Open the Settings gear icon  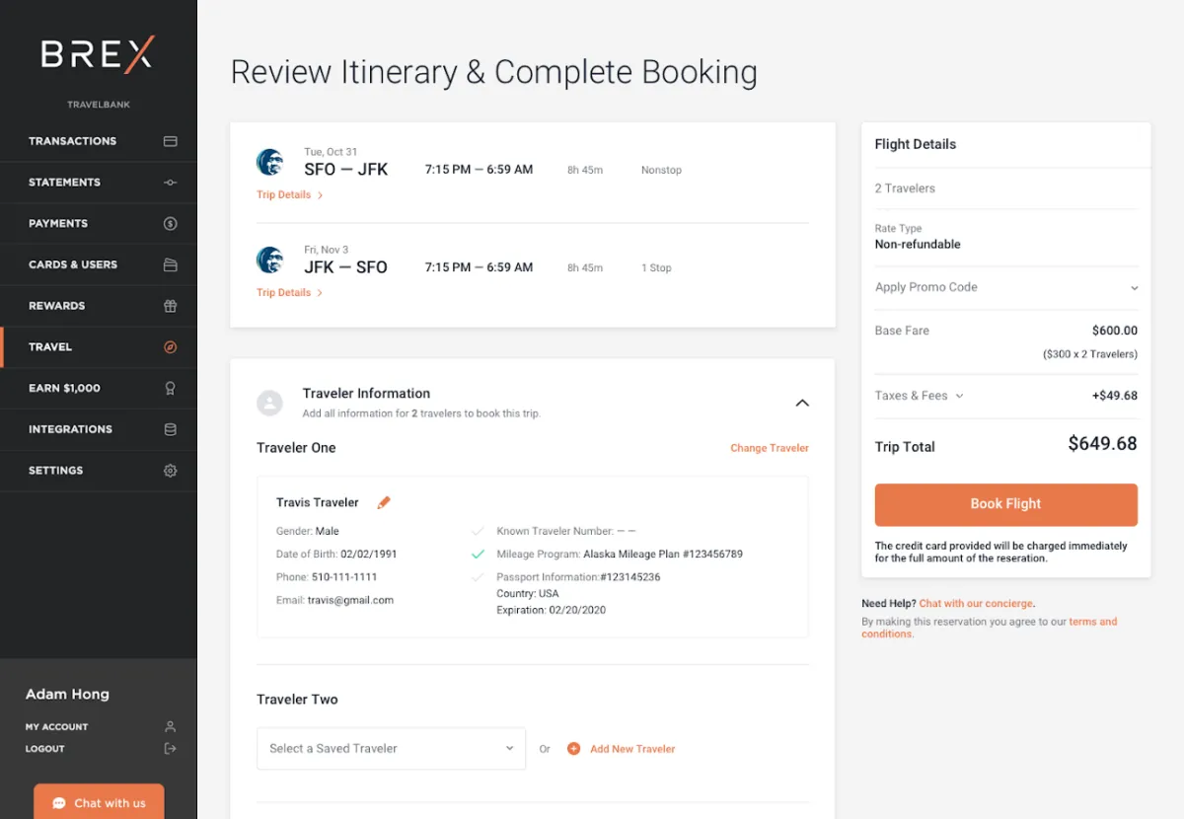point(170,471)
